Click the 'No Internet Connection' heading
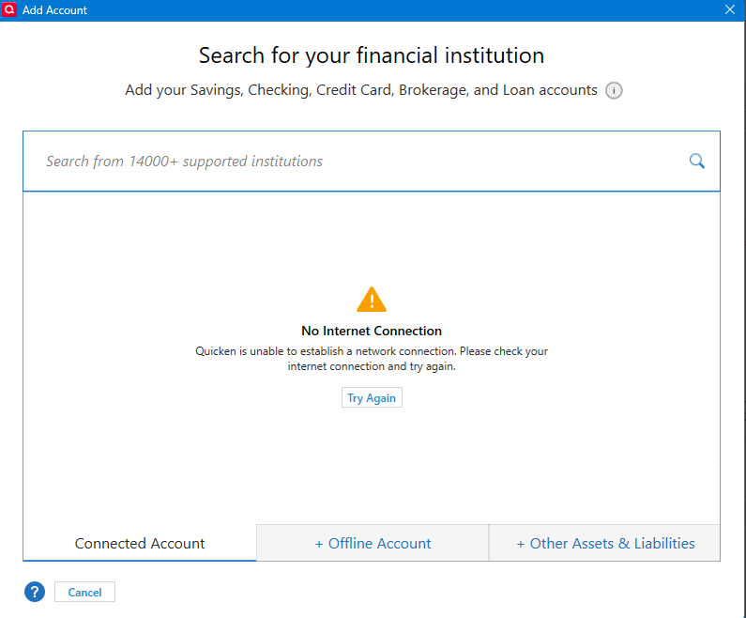The height and width of the screenshot is (618, 746). [x=372, y=331]
